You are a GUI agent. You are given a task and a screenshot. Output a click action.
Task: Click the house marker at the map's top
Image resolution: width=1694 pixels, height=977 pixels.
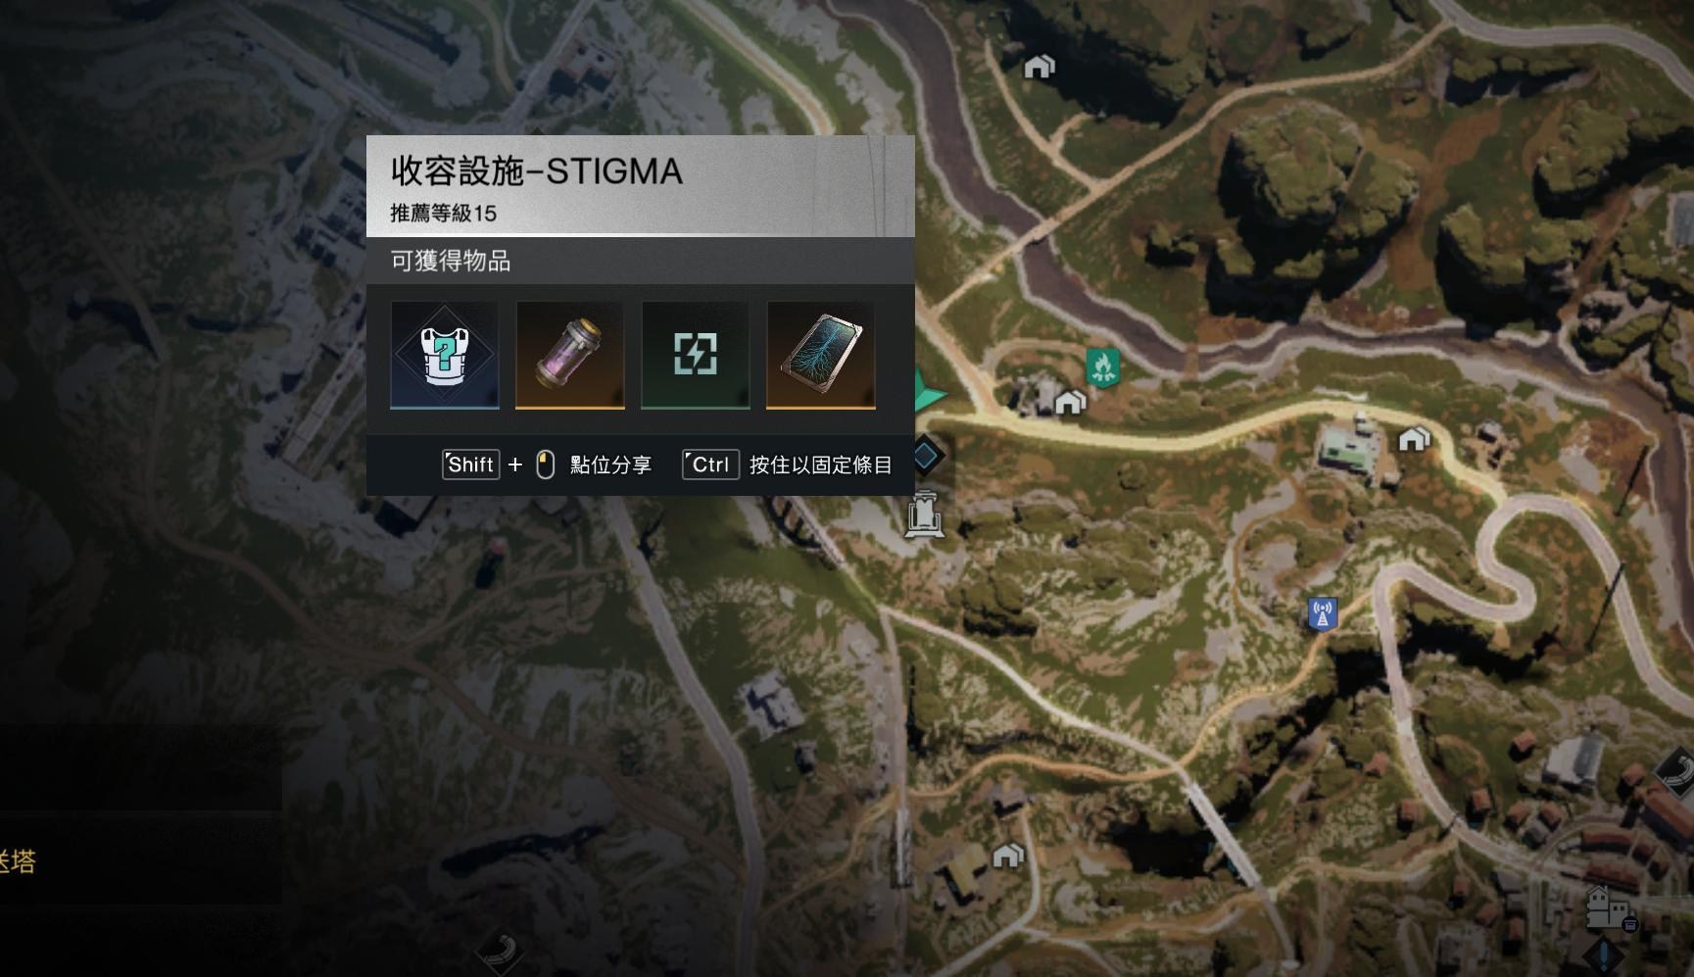1039,67
